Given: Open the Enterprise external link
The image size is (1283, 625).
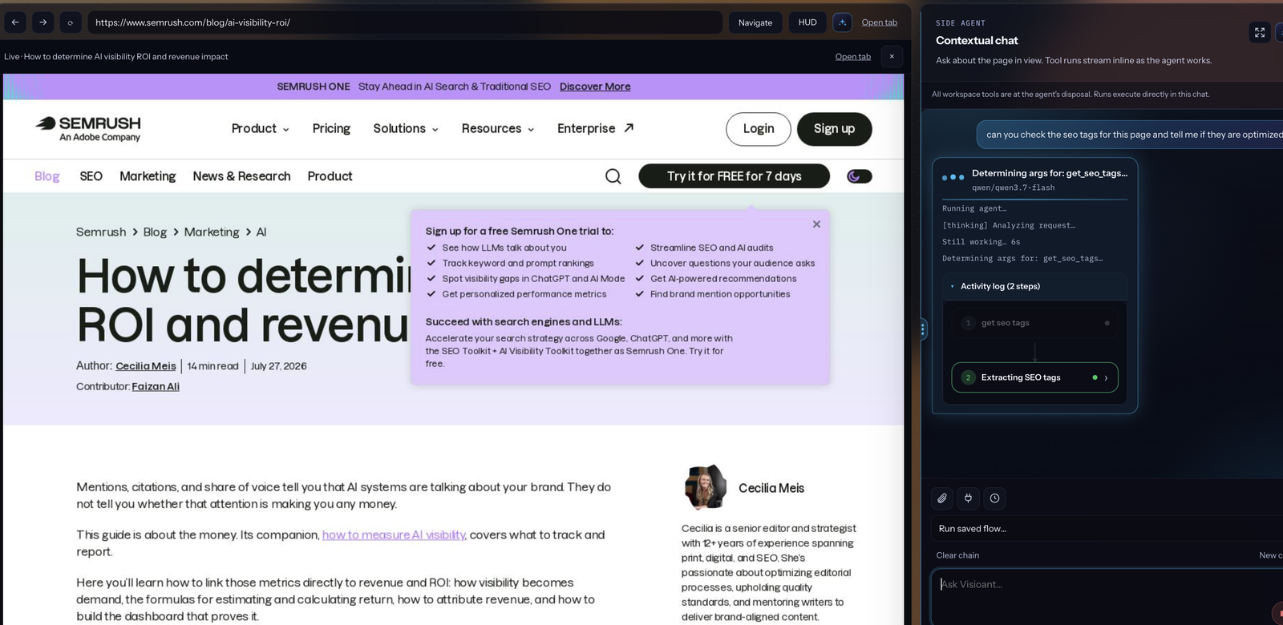Looking at the screenshot, I should click(595, 129).
